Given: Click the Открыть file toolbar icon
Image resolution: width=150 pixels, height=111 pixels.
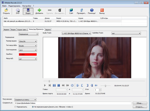Looking at the screenshot, I should 6,11.
